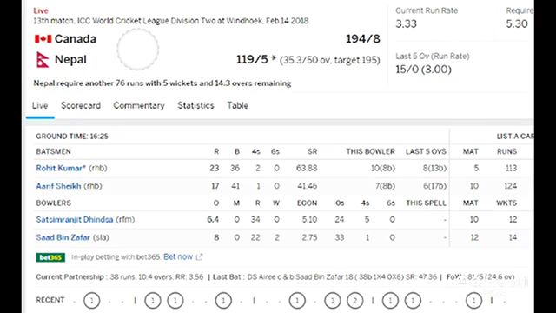The width and height of the screenshot is (556, 313).
Task: Click the Bet now link
Action: 178,256
